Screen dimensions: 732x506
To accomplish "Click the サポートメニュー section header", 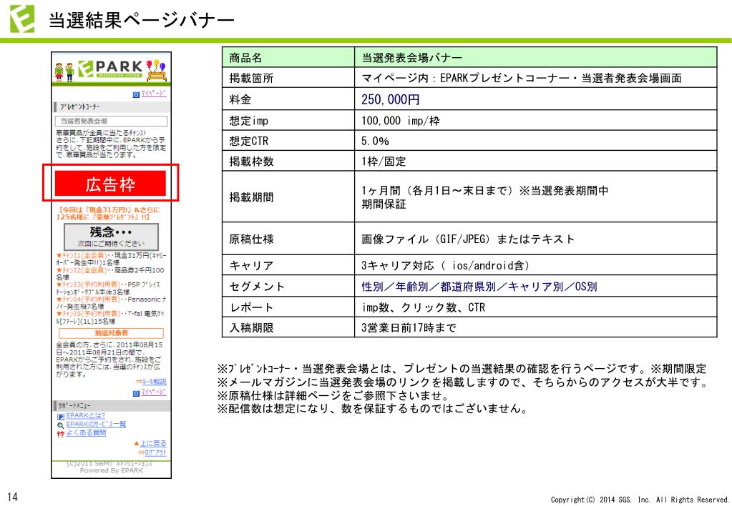I will [111, 405].
